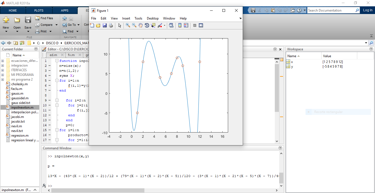Toggle the Edit Plot arrow mode
Screen dimensions: 375x193
119,25
